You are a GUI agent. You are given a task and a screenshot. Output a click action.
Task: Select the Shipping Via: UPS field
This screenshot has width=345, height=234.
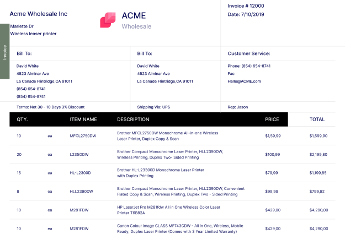coord(154,107)
